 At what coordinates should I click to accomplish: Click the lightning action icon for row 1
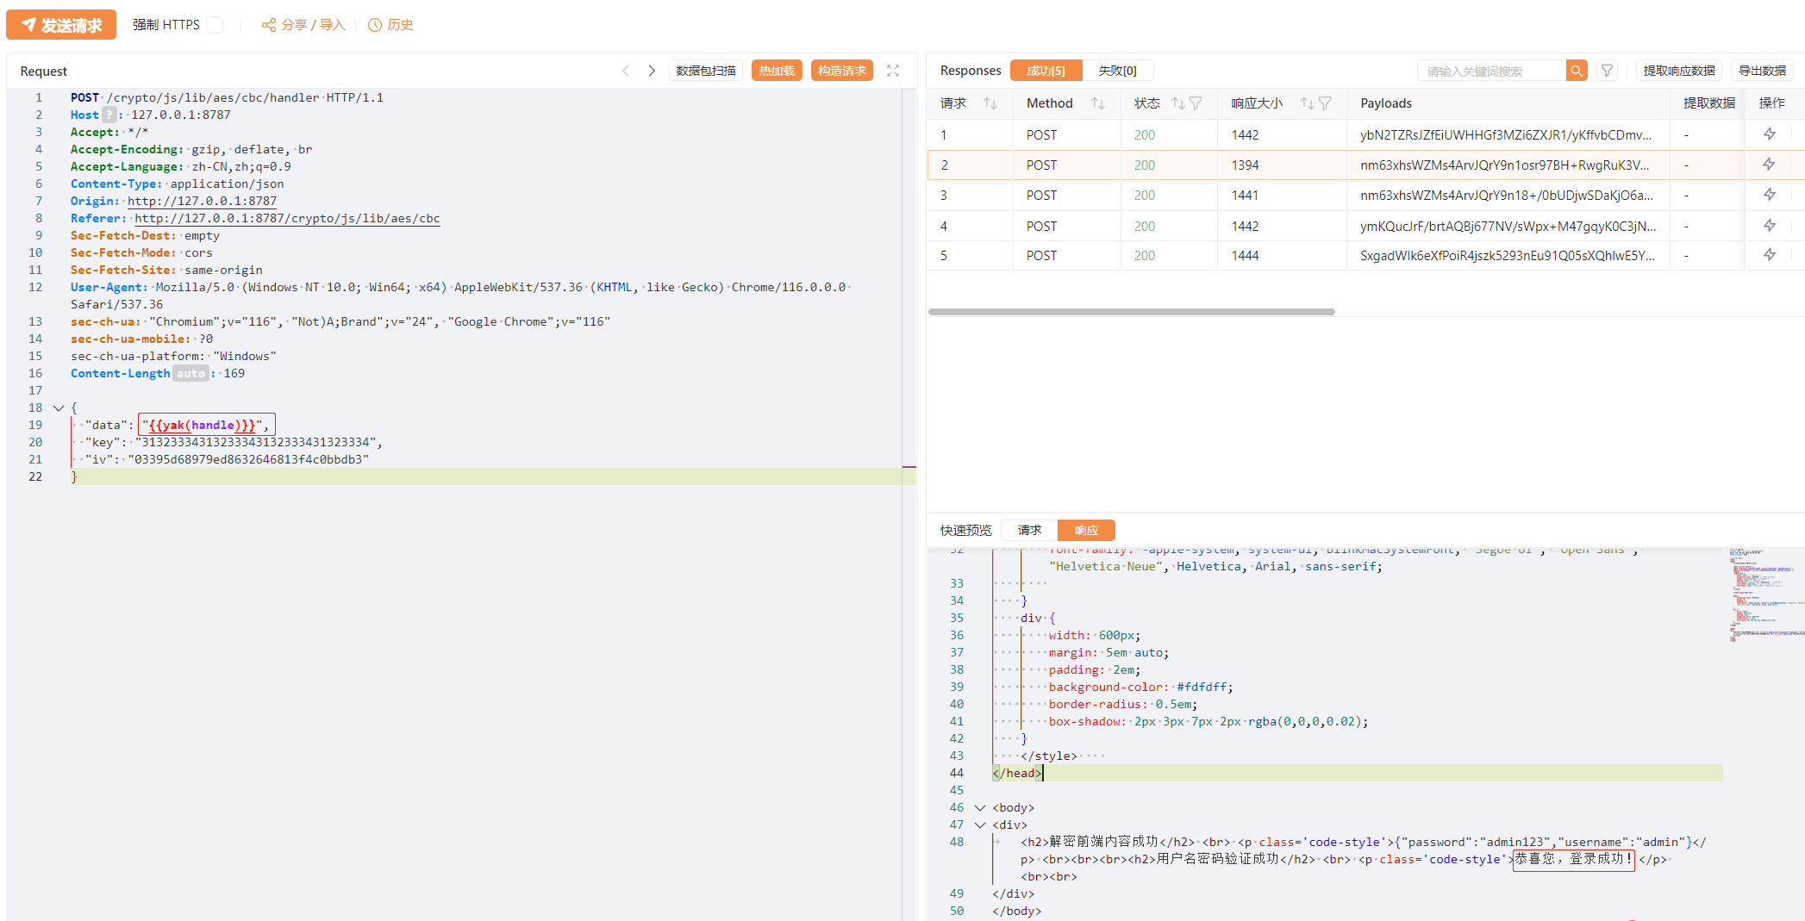[x=1769, y=134]
